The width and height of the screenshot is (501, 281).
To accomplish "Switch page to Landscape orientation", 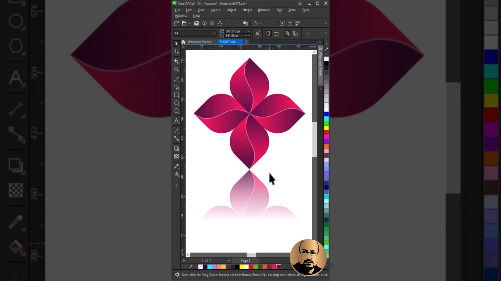I will pos(276,34).
